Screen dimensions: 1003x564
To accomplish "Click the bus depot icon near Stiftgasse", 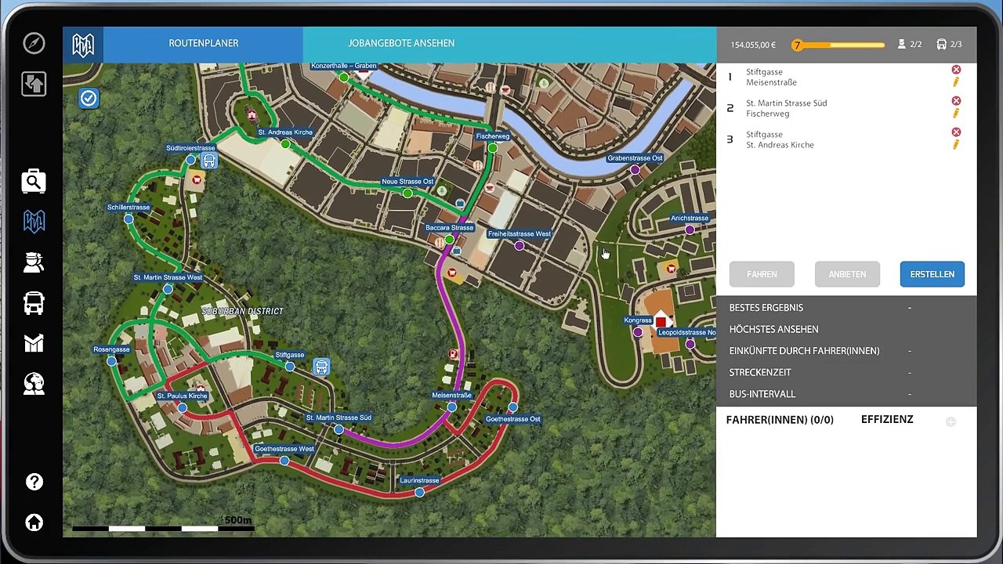I will coord(321,367).
